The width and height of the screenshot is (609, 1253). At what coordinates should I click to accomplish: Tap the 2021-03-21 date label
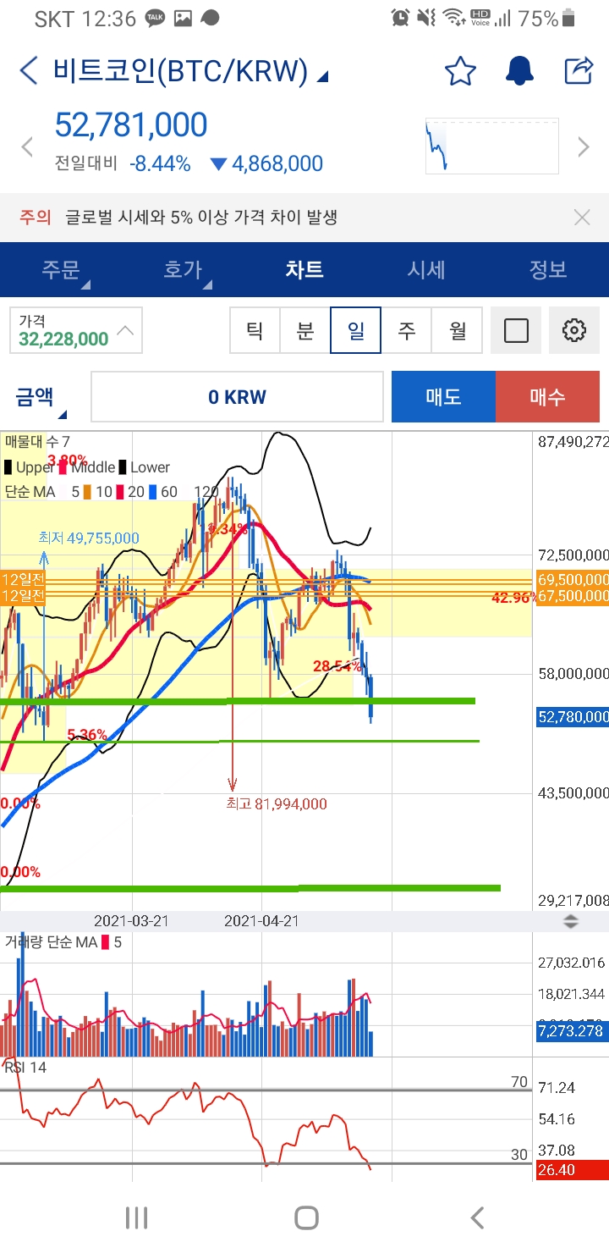pos(131,921)
